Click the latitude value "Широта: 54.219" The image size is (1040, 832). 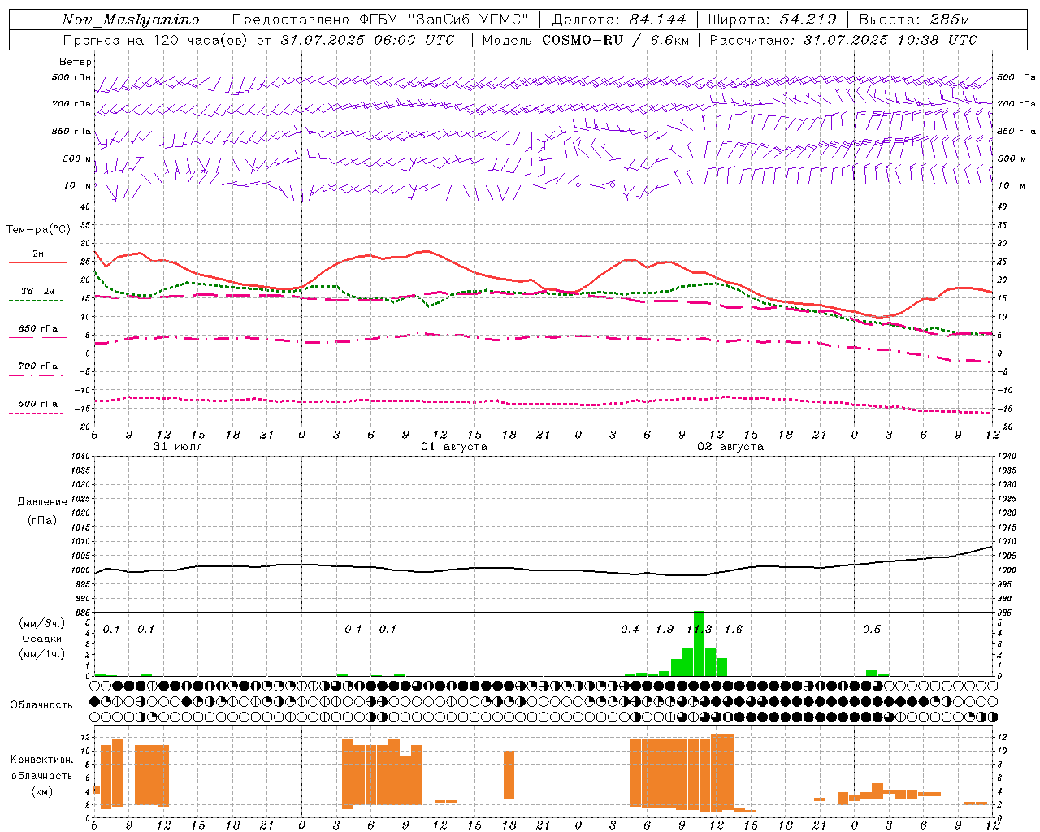pyautogui.click(x=772, y=19)
